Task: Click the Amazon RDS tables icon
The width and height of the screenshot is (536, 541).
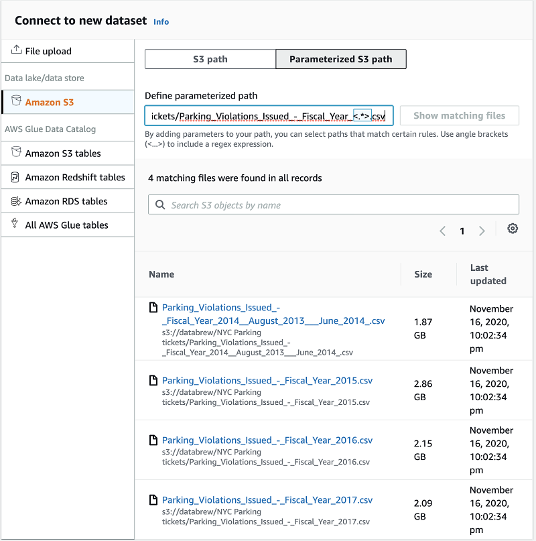Action: (16, 201)
